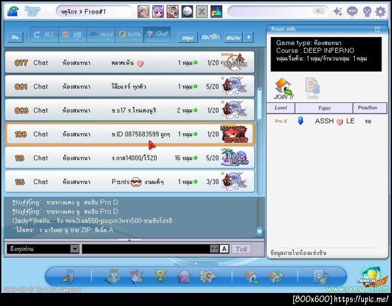The image size is (392, 306).
Task: Open the sparkle stars menu icon
Action: 338,12
